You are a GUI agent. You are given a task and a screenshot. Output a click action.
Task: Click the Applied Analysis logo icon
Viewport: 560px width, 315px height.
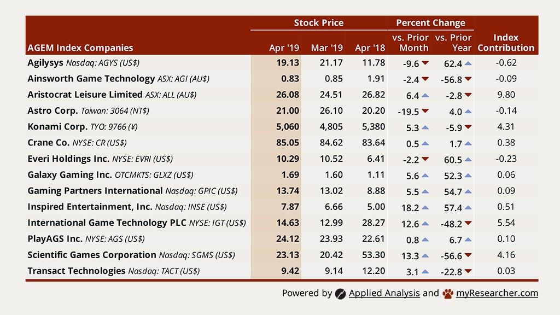point(340,293)
